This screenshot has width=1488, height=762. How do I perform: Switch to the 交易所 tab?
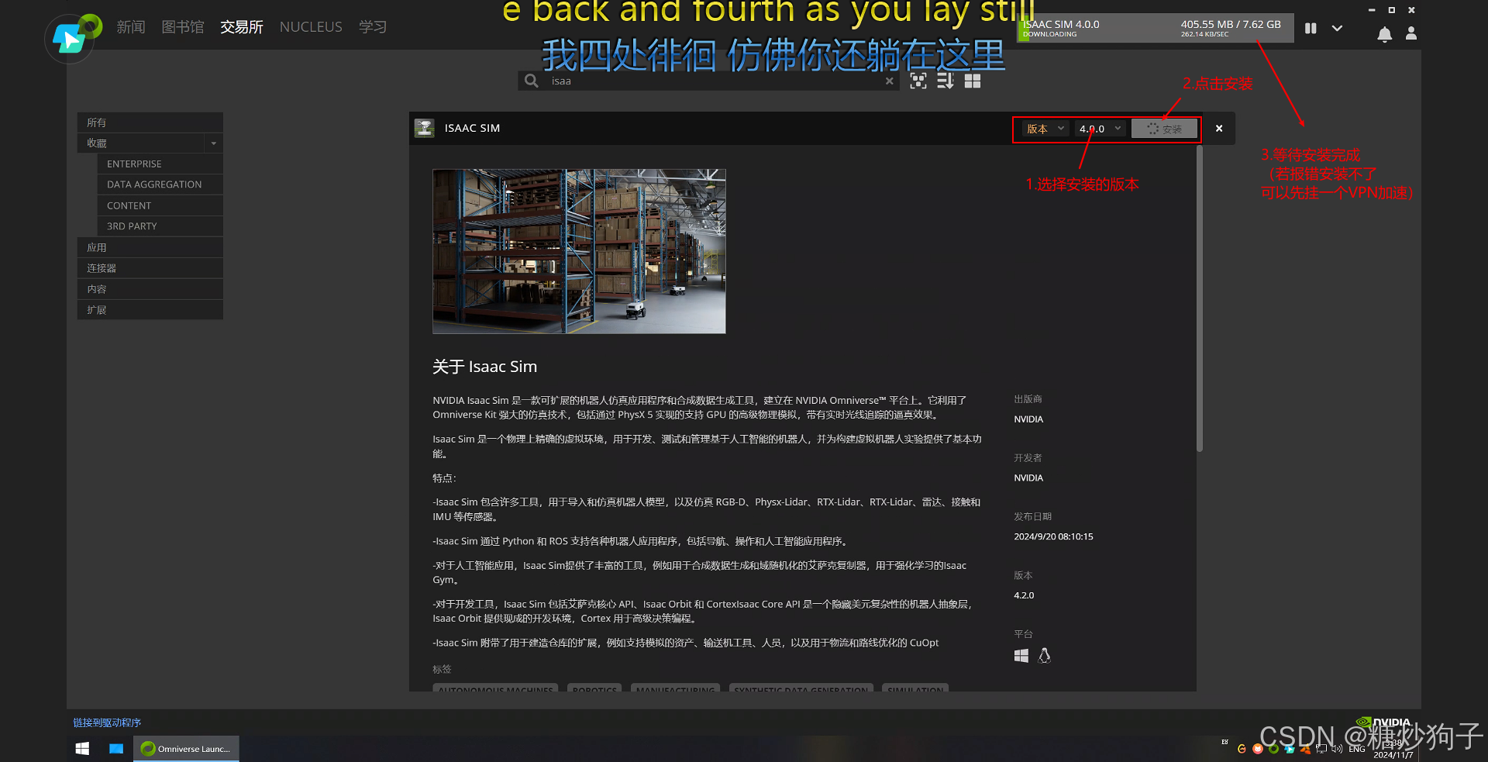point(242,27)
